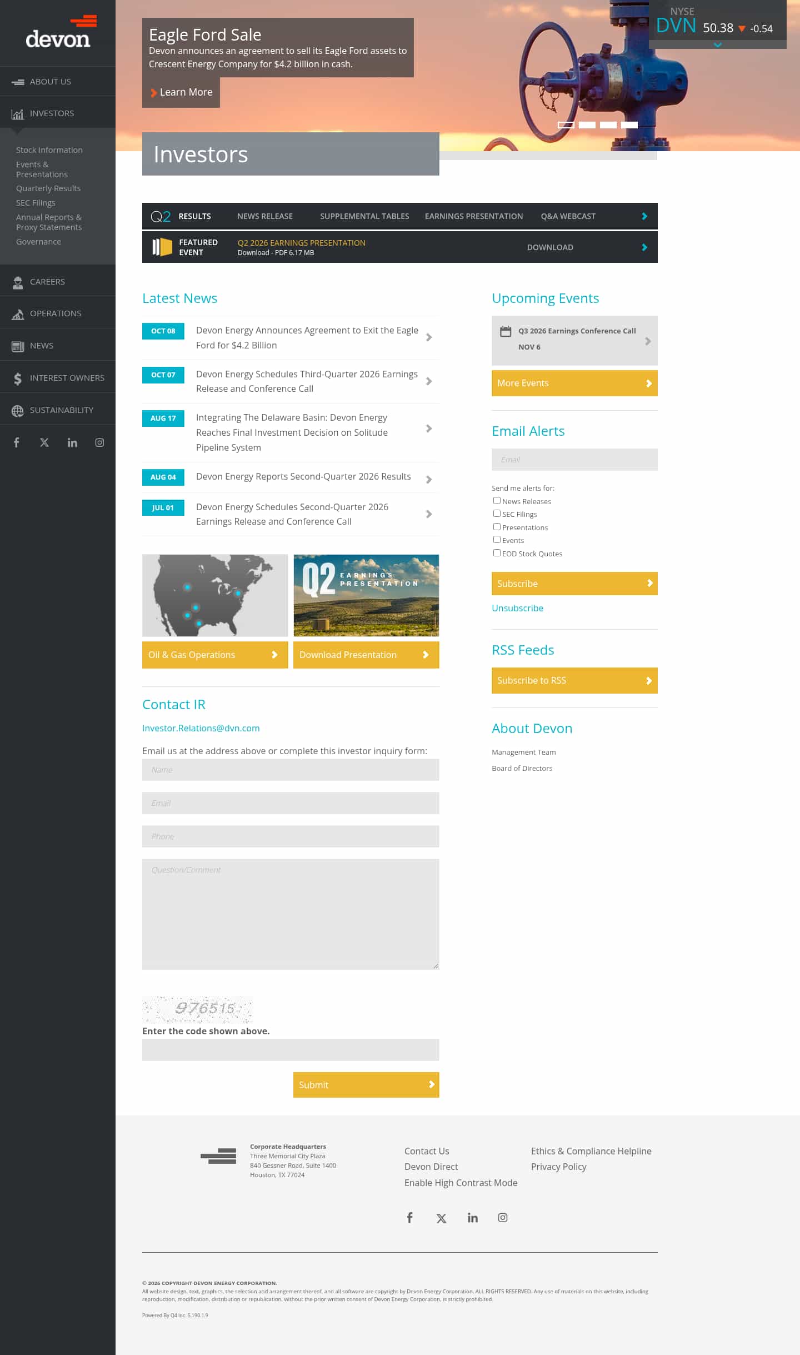Screen dimensions: 800x1355
Task: Select the last carousel slide indicator
Action: coord(629,125)
